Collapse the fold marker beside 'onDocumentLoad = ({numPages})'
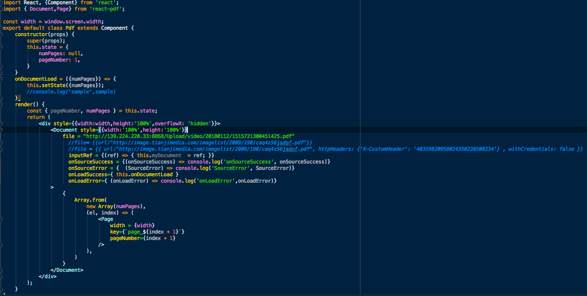The width and height of the screenshot is (587, 296). click(x=1, y=79)
